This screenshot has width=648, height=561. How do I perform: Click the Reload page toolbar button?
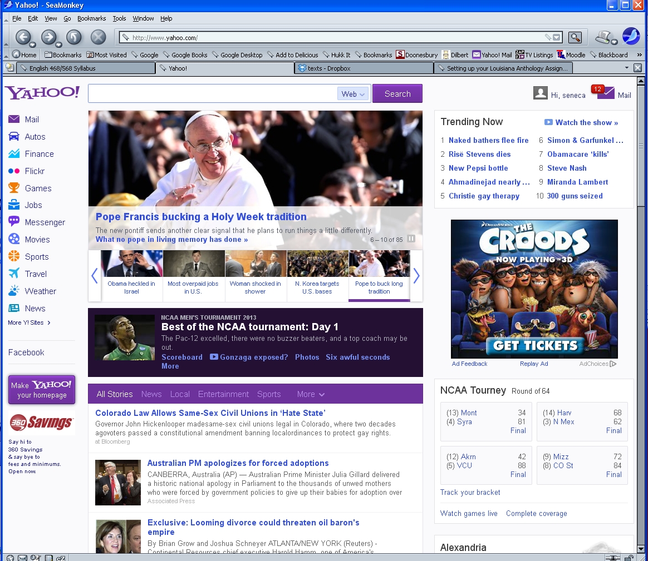73,37
